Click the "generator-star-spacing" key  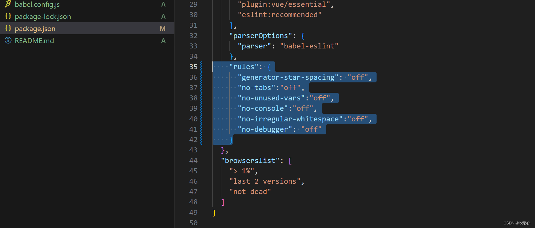click(x=288, y=77)
